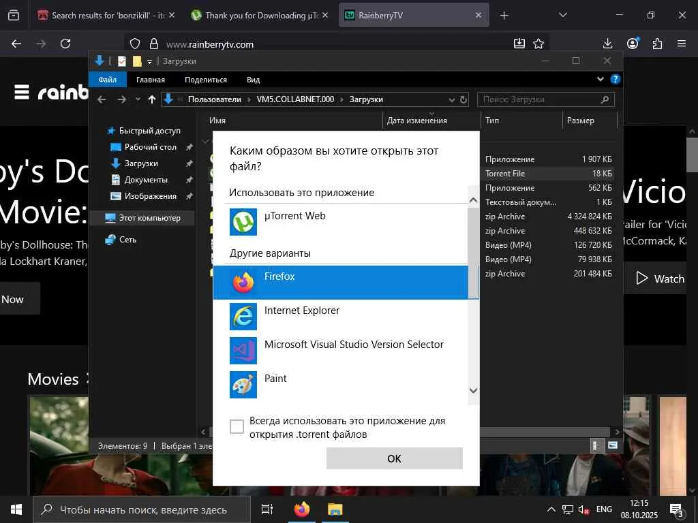Select Firefox in the app list
Screen dimensions: 698x523
[x=341, y=282]
